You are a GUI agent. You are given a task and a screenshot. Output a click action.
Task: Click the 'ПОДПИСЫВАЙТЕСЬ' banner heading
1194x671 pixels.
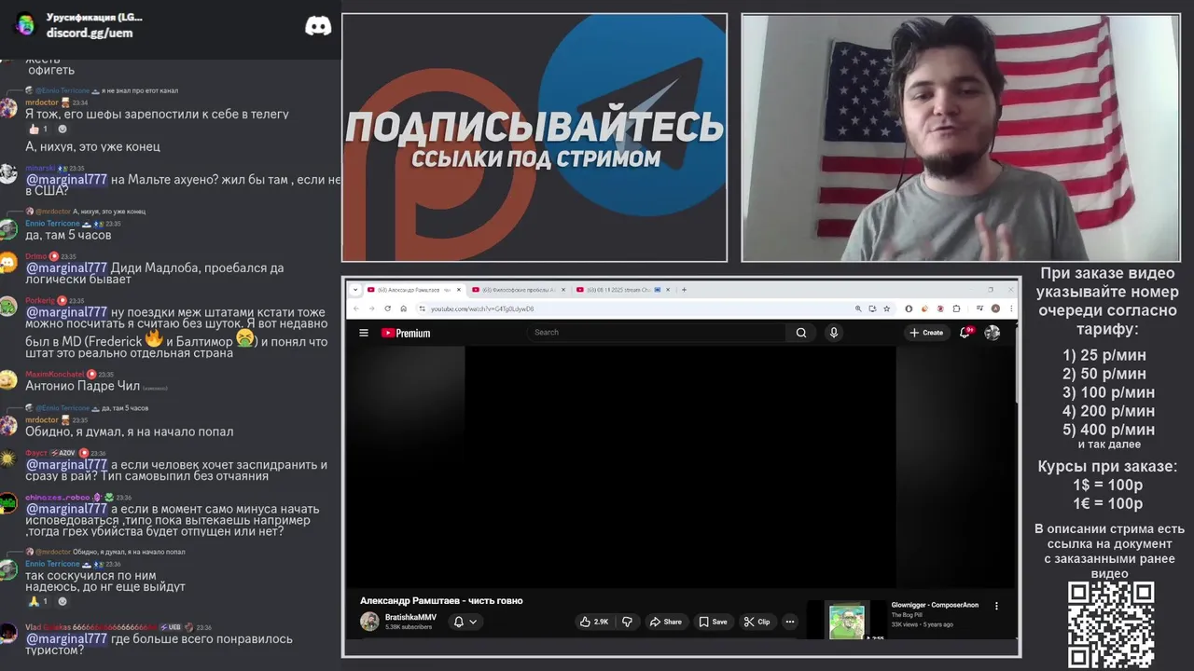(x=535, y=127)
